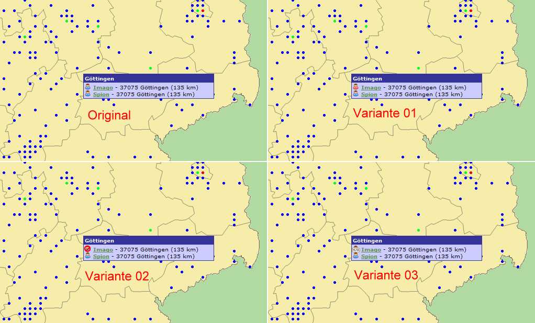Follow Spion link in Variante 02 popup
The image size is (535, 323).
coord(101,257)
